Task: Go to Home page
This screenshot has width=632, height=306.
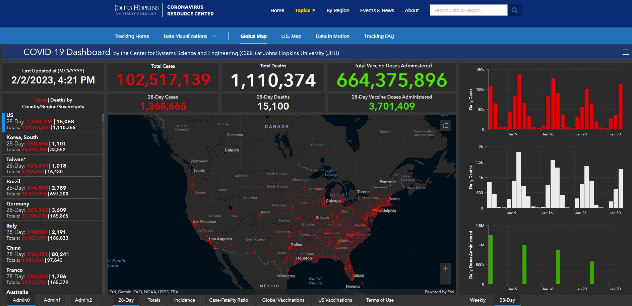Action: pyautogui.click(x=277, y=10)
